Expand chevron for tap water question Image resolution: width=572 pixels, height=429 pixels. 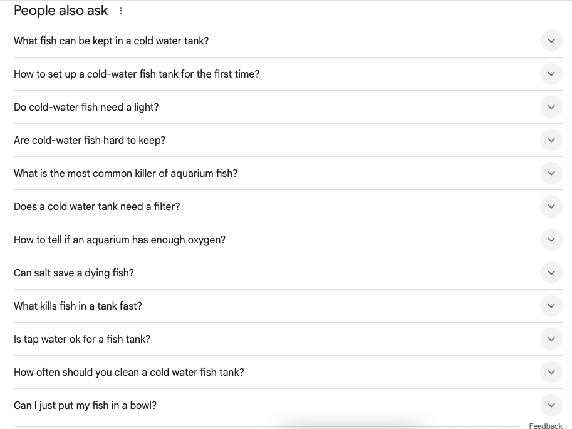[x=551, y=340]
